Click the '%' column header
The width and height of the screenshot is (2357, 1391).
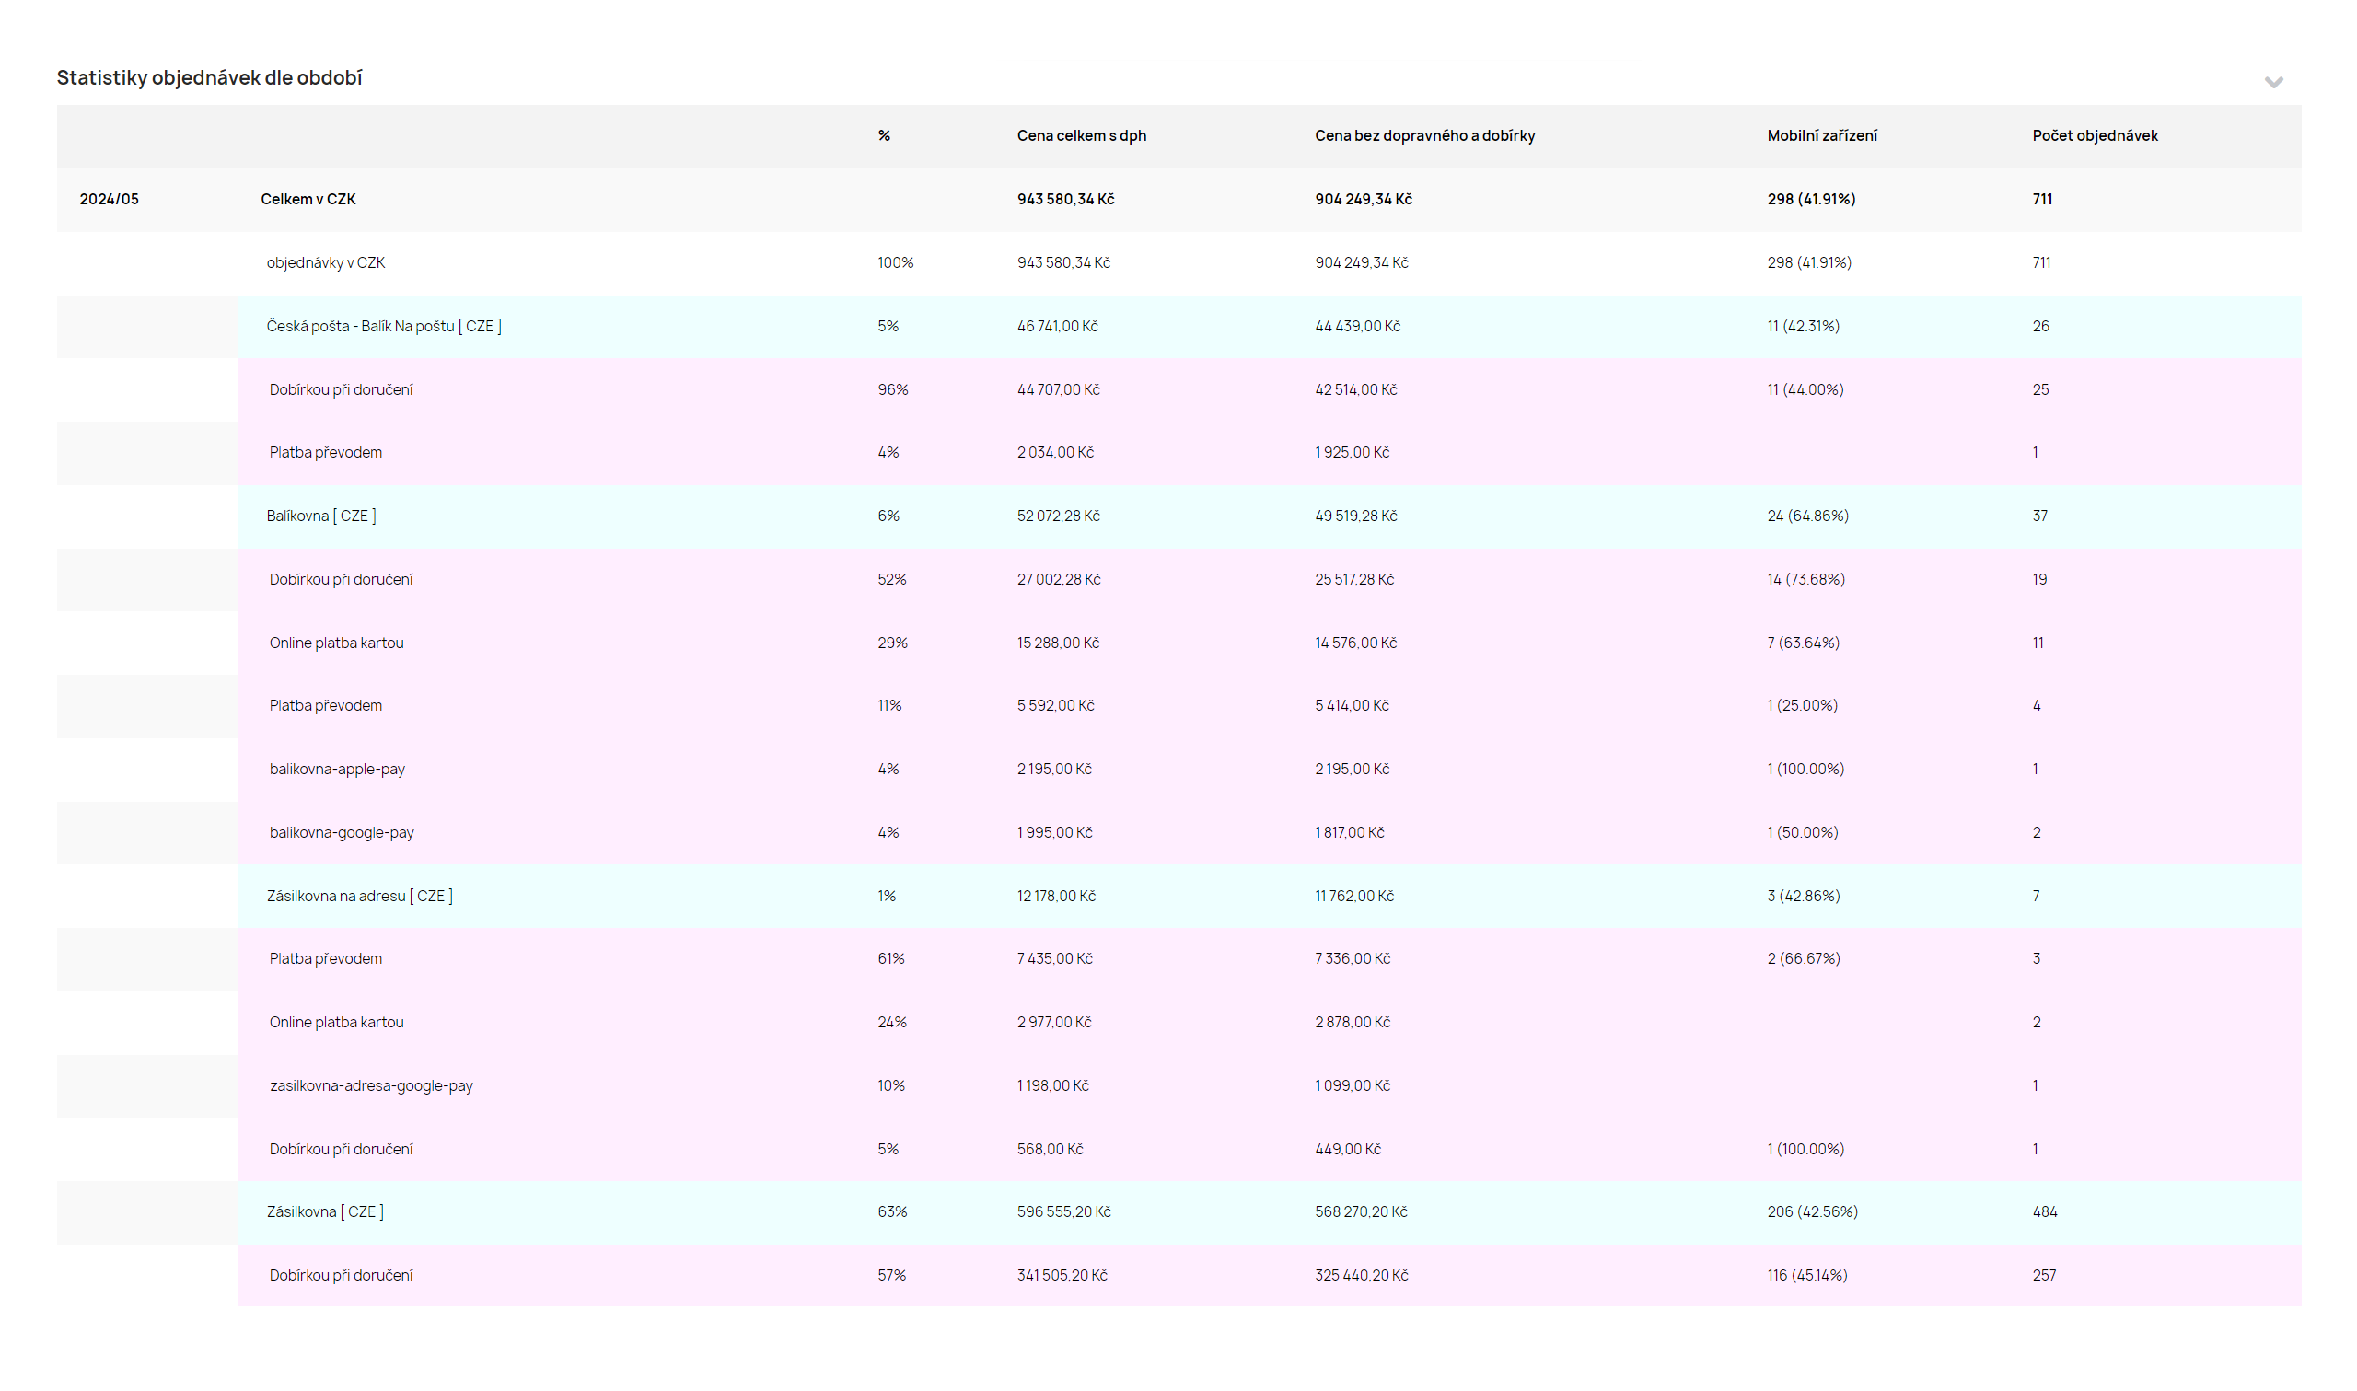pos(884,136)
